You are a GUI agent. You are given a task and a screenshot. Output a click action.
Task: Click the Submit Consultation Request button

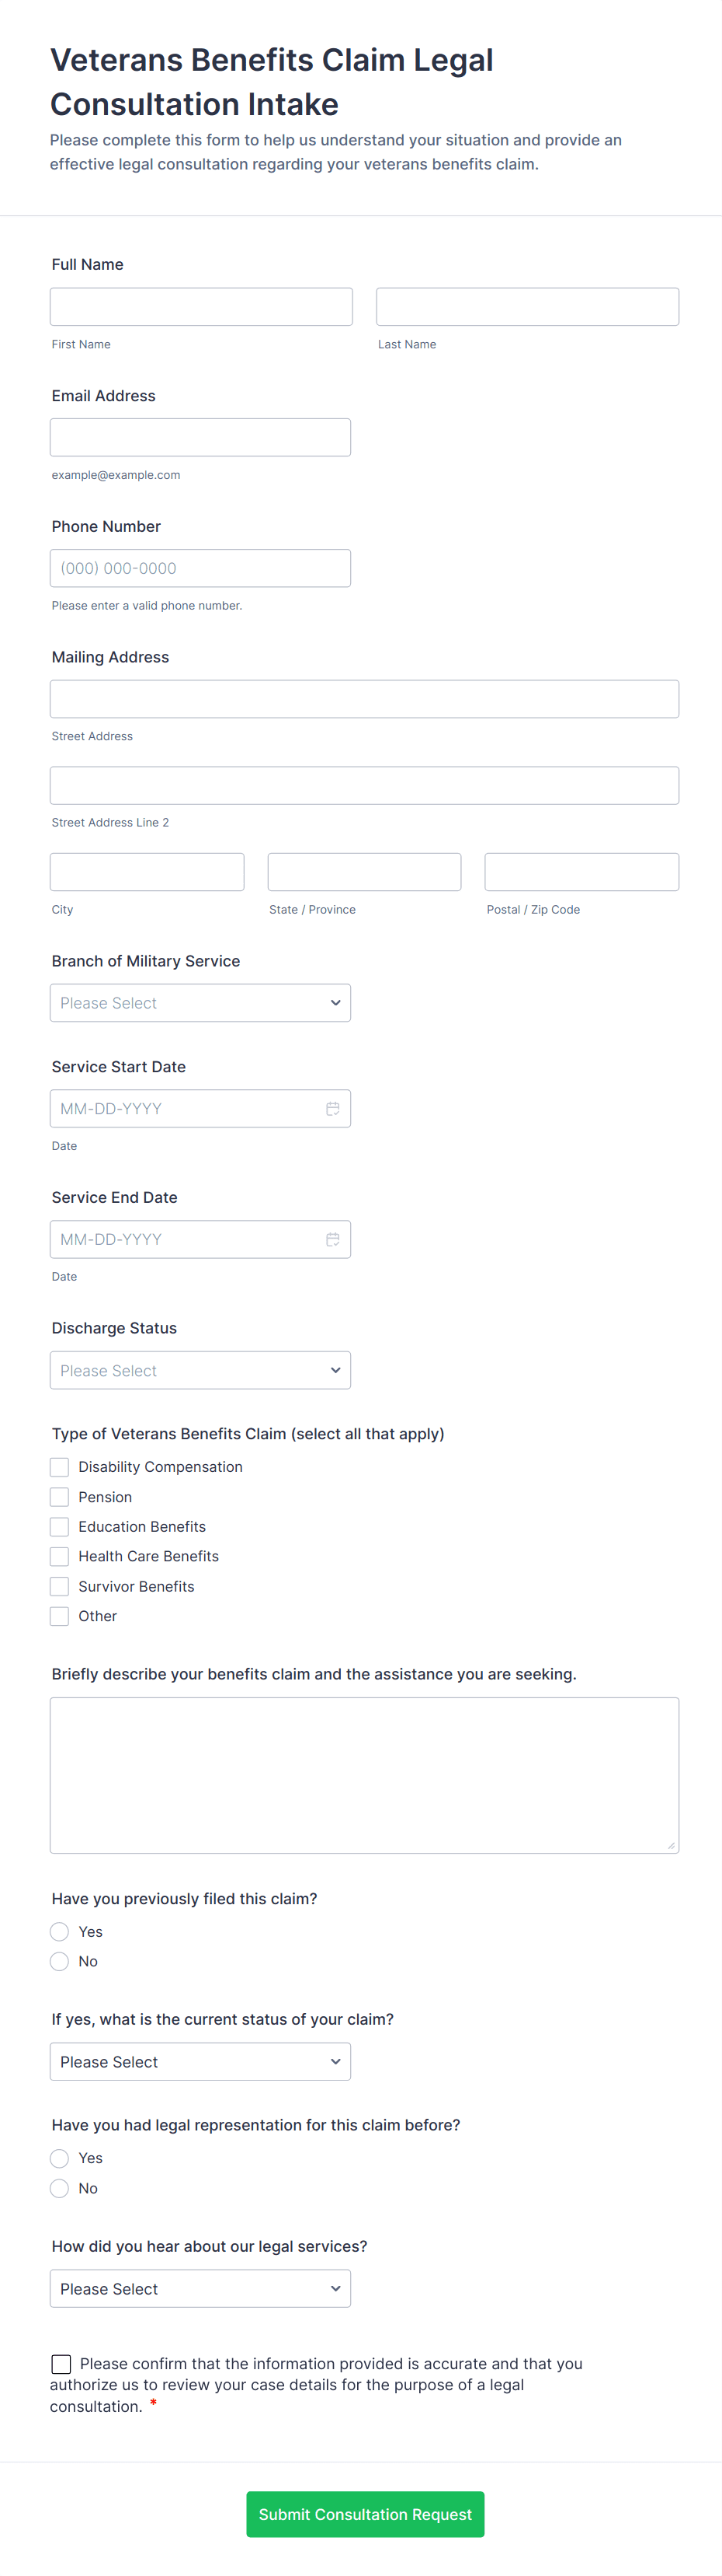coord(365,2514)
